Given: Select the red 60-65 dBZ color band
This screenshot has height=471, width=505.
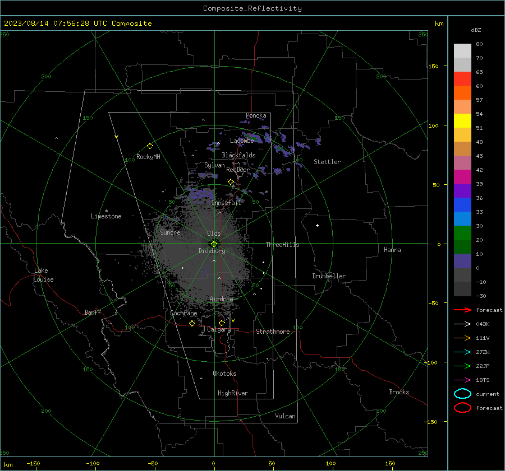Looking at the screenshot, I should (x=462, y=79).
